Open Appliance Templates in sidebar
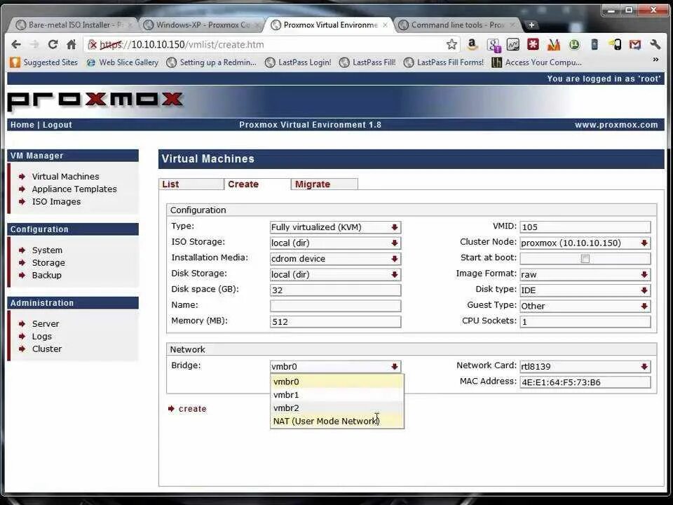This screenshot has width=673, height=505. pos(74,189)
